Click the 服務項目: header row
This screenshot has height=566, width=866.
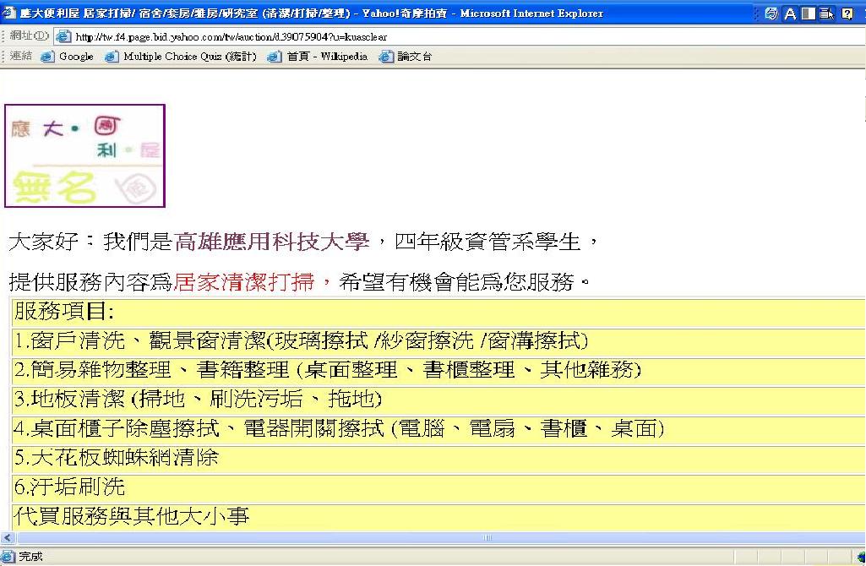[x=438, y=312]
